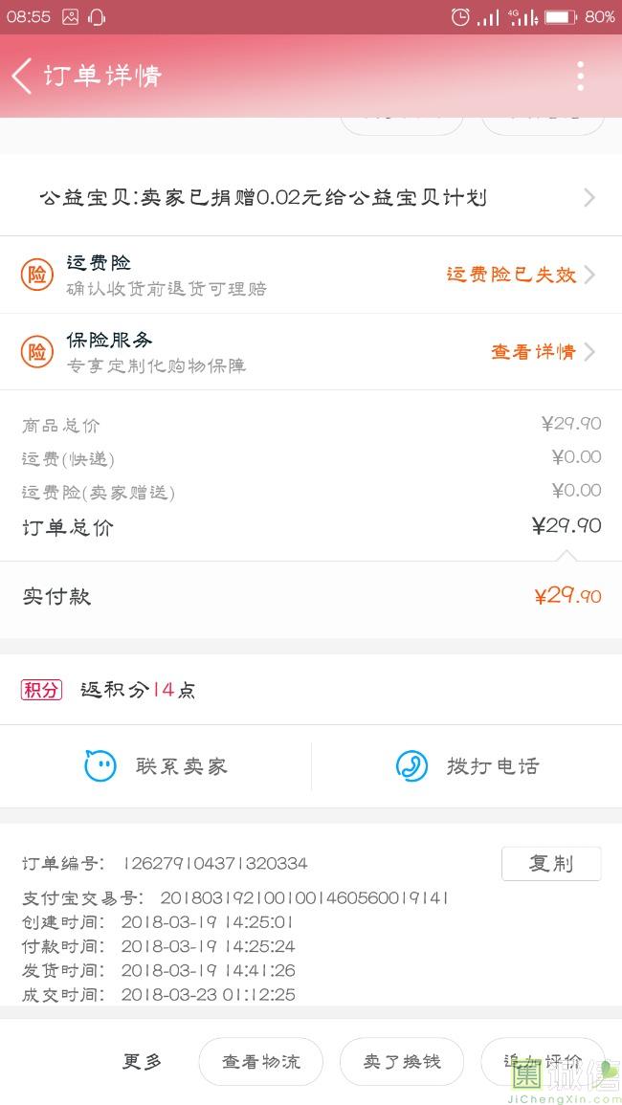The image size is (622, 1105).
Task: Tap the 追加评价 review button
Action: [x=543, y=1062]
